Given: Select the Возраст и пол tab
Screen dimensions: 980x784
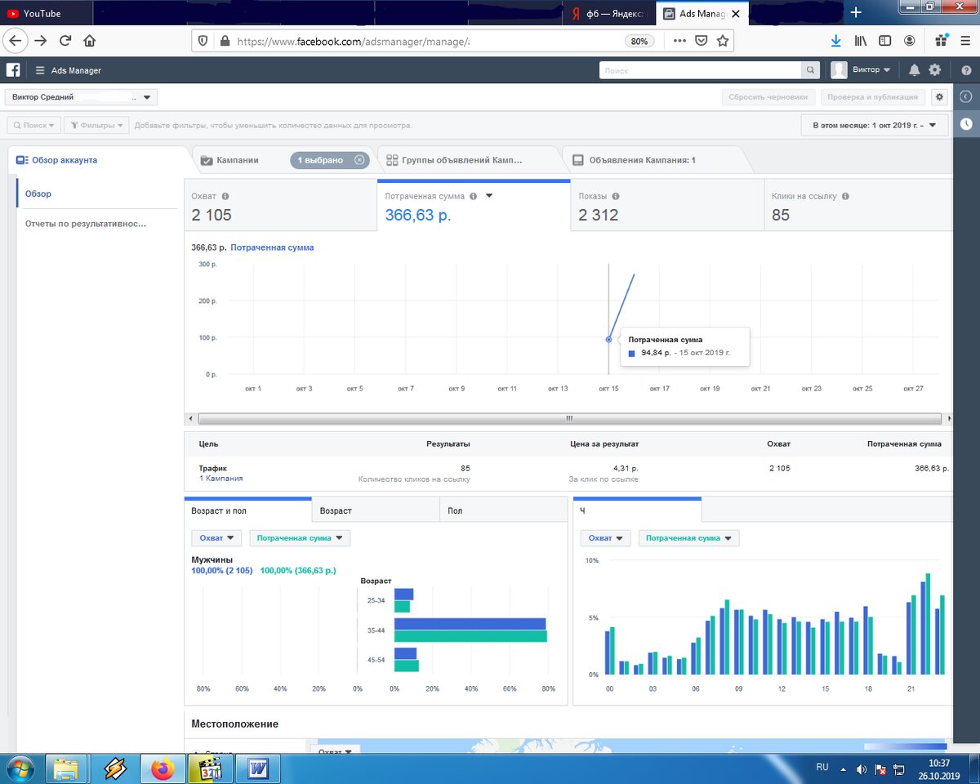Looking at the screenshot, I should point(248,510).
